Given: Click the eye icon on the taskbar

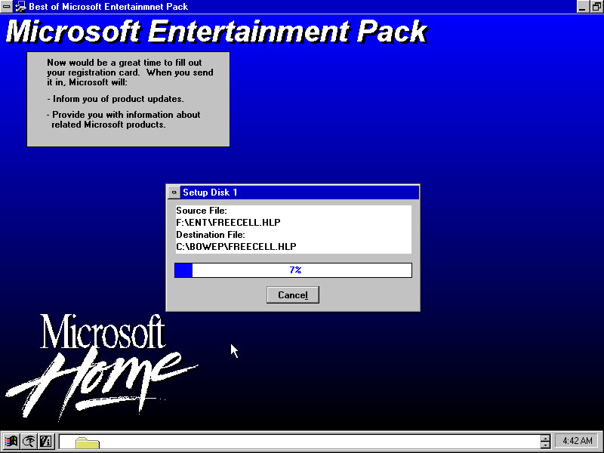Looking at the screenshot, I should [x=29, y=442].
